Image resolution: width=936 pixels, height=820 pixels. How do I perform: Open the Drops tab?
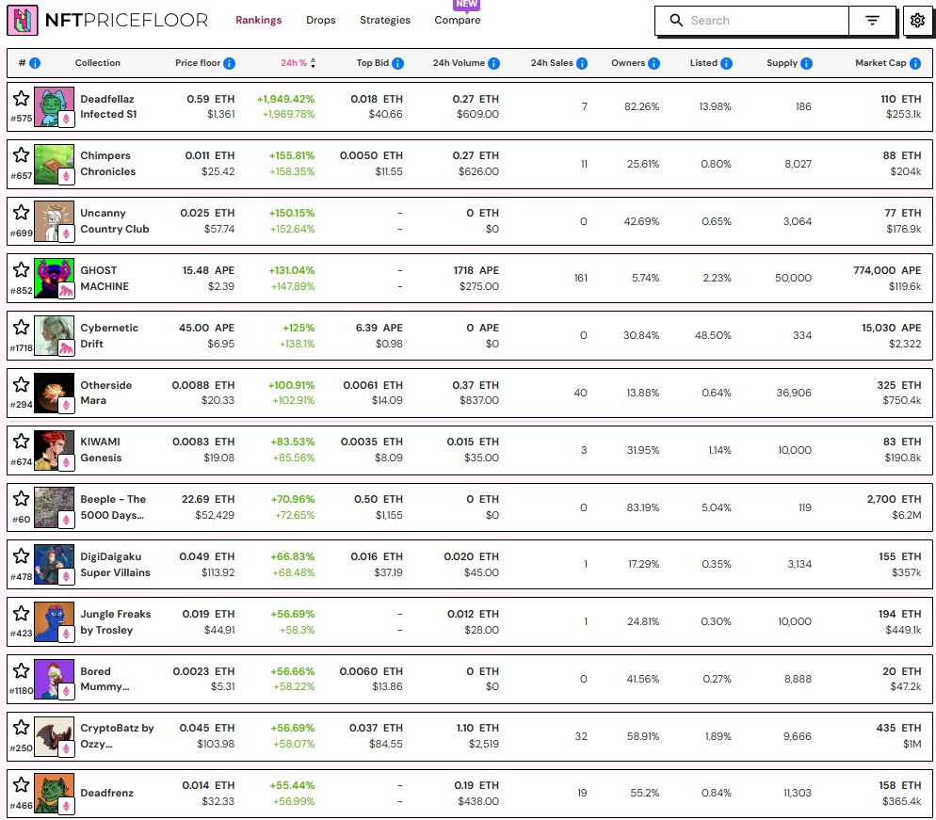pyautogui.click(x=320, y=21)
